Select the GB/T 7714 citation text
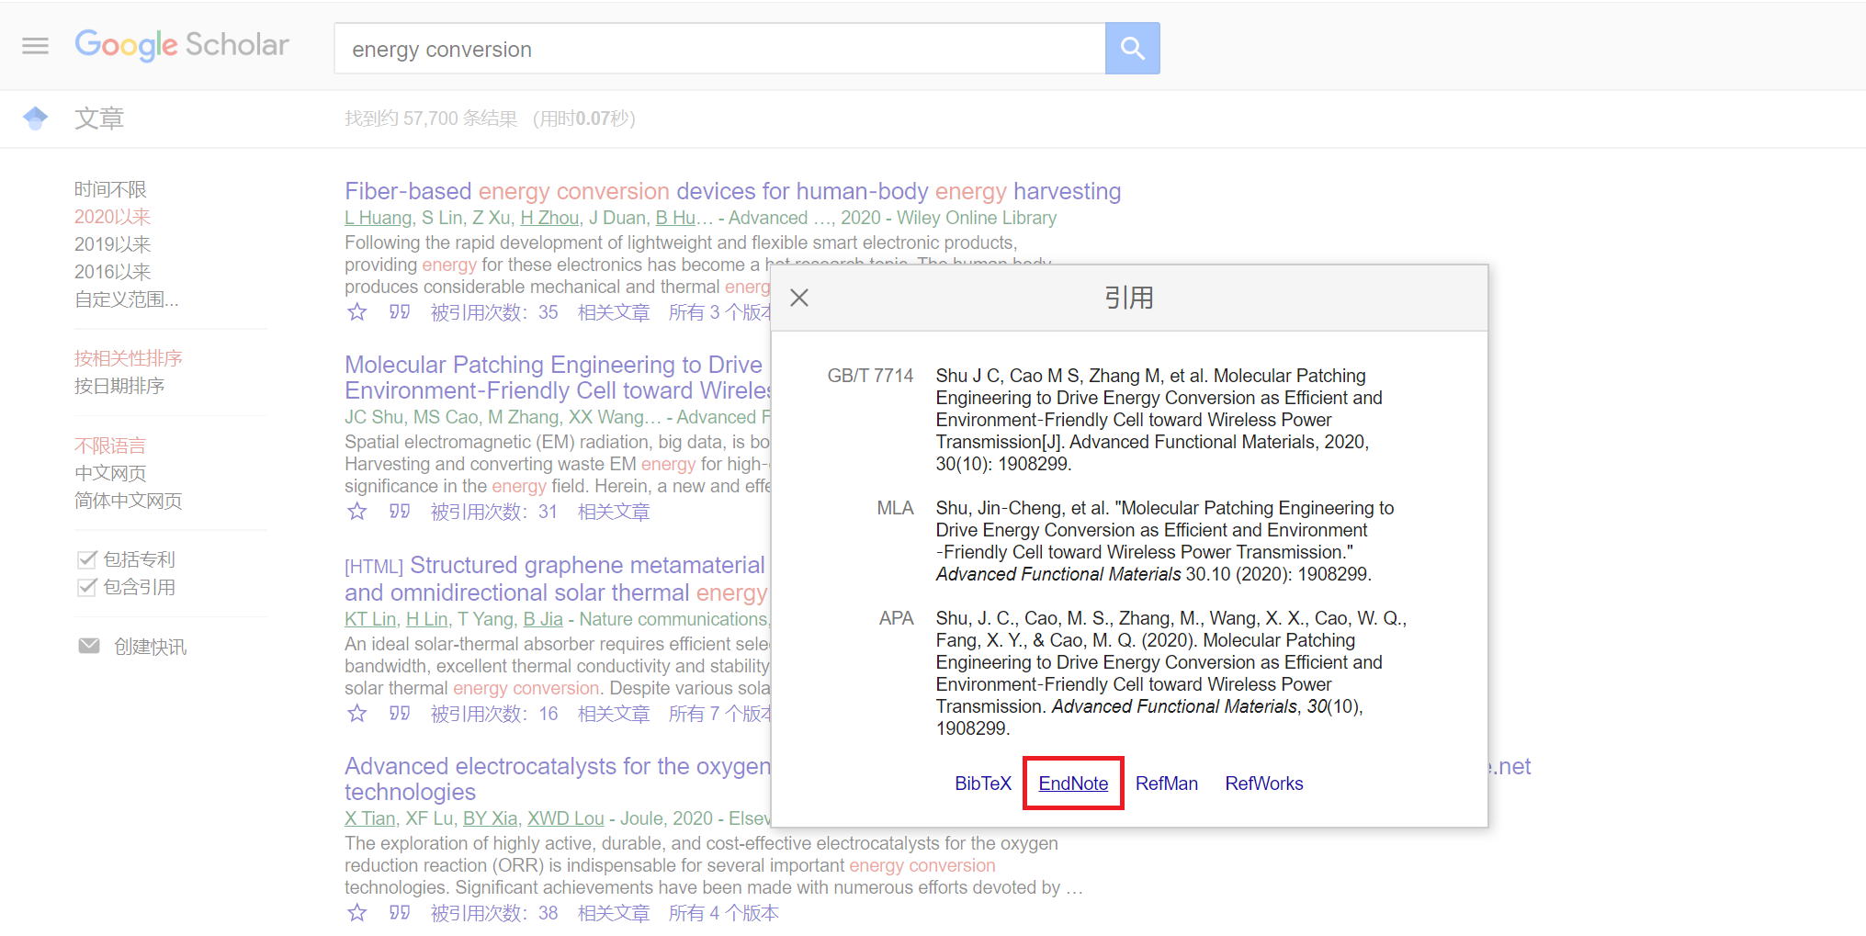The image size is (1866, 936). tap(1159, 420)
